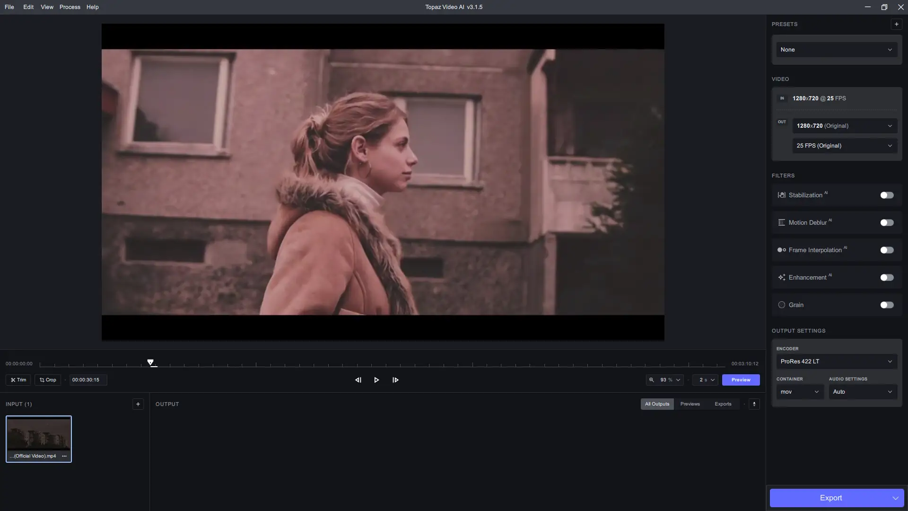Select the Crop tool
The height and width of the screenshot is (511, 908).
pyautogui.click(x=48, y=380)
